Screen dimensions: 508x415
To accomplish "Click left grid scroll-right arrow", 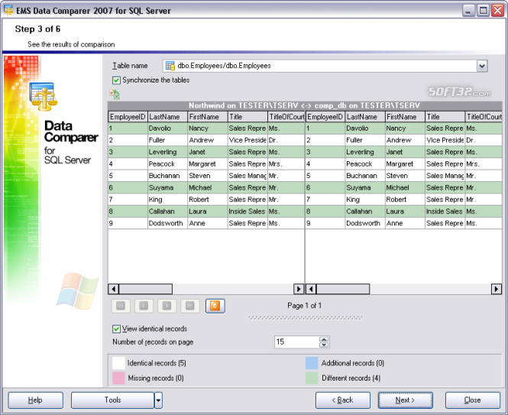I will (x=299, y=289).
